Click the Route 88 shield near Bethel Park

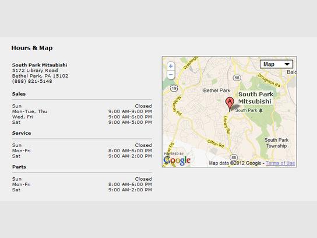[237, 78]
